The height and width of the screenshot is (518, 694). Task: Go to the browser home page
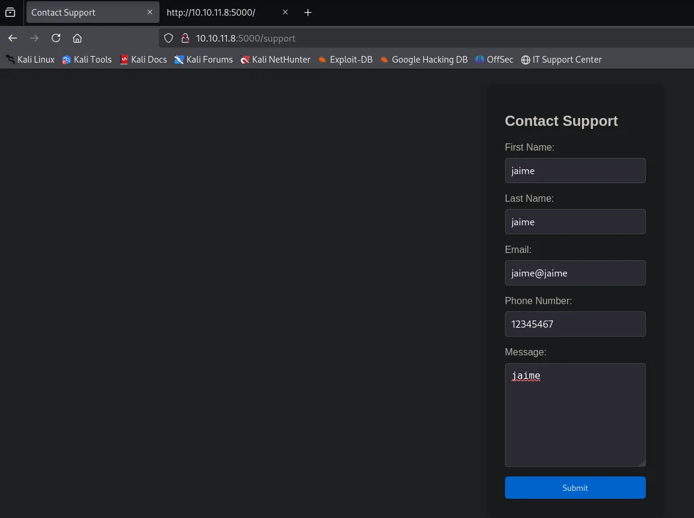pos(78,38)
